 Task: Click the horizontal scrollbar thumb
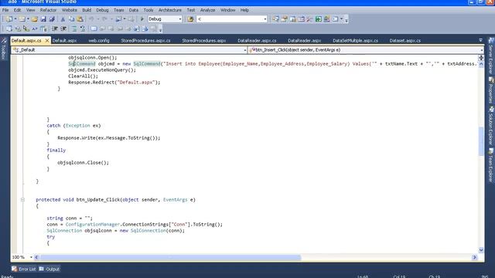[x=170, y=257]
